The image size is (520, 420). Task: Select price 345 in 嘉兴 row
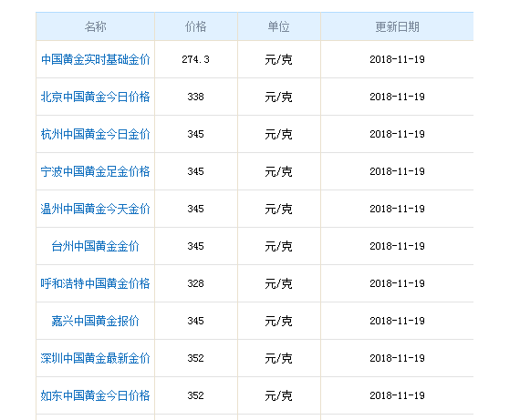(195, 321)
